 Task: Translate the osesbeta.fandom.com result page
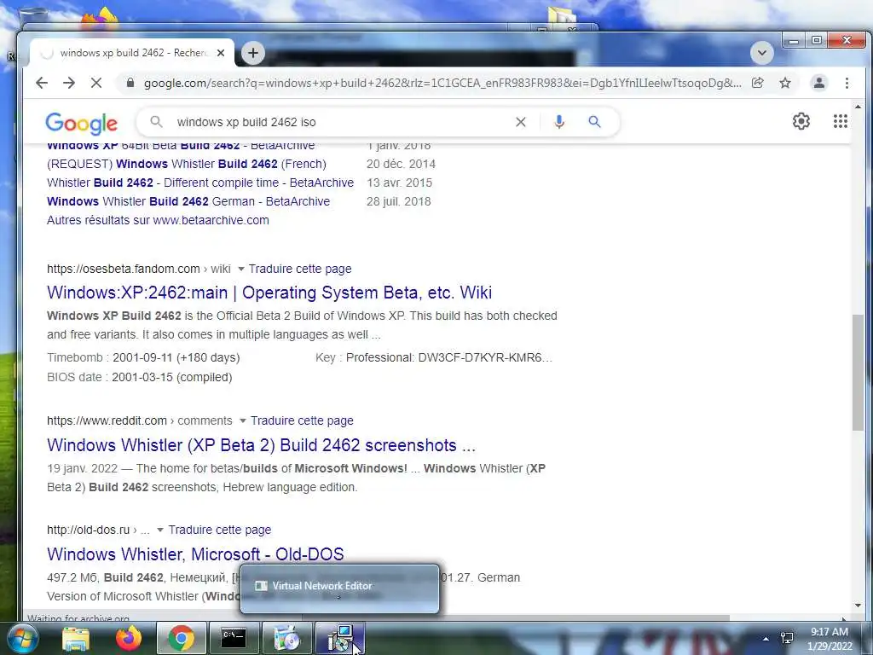coord(300,269)
